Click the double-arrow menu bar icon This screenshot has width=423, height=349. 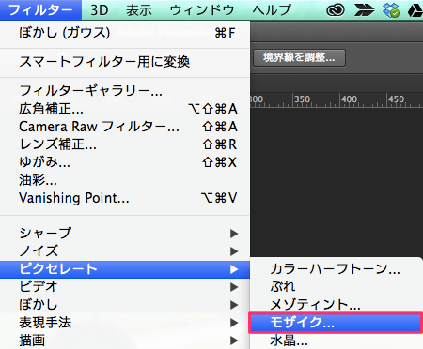click(x=364, y=10)
